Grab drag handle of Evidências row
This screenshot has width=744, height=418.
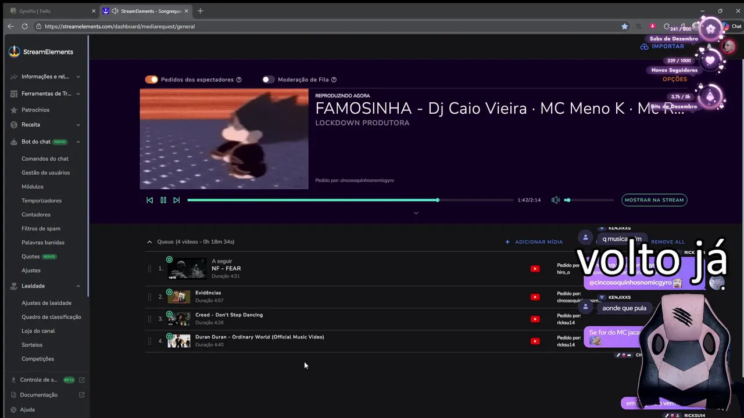[149, 297]
